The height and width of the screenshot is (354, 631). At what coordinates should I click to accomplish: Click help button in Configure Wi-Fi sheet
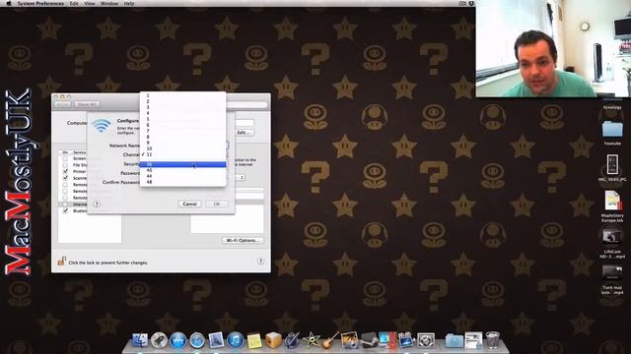tap(97, 204)
